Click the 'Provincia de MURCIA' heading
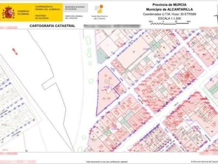 (169, 5)
